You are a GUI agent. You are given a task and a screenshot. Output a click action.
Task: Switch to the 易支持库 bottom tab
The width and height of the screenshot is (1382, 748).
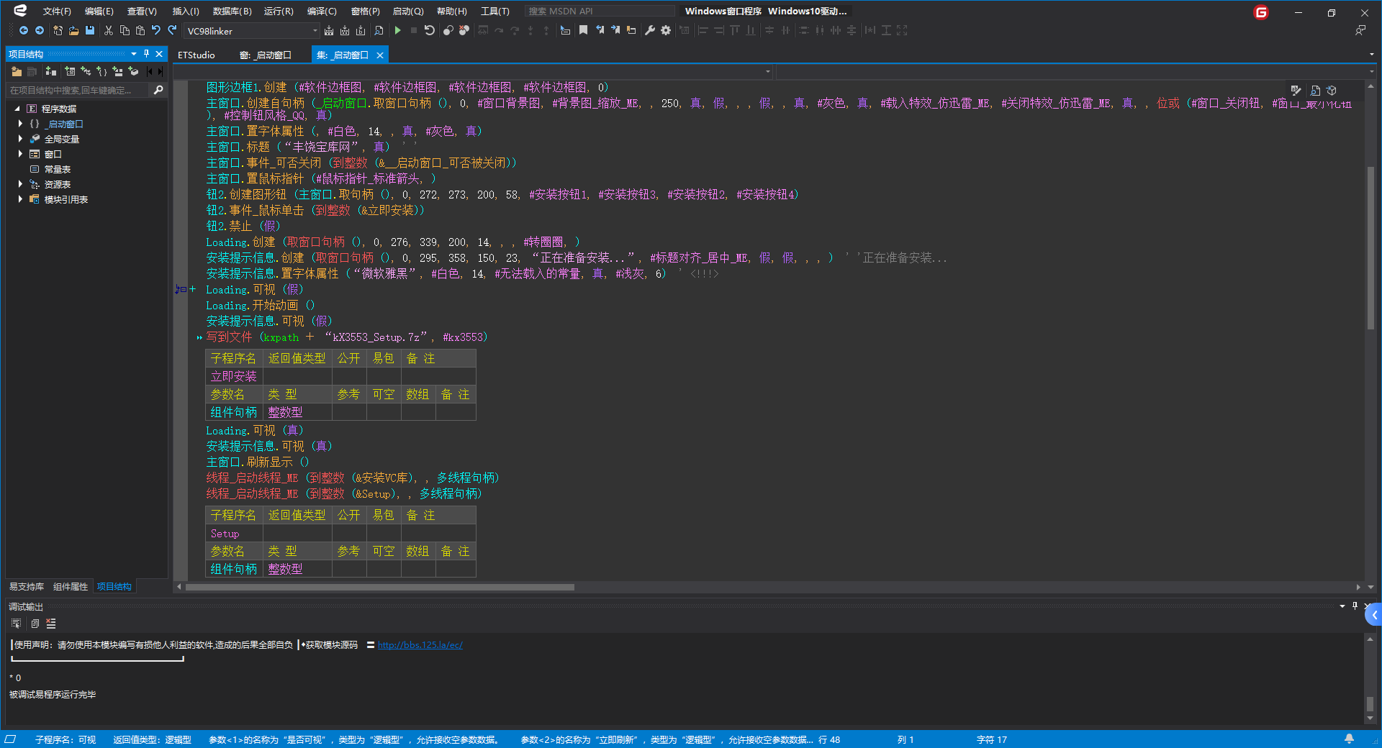(27, 587)
